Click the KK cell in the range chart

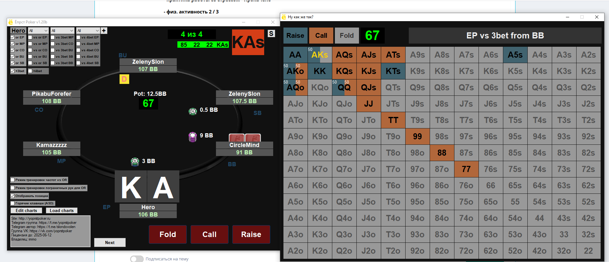[320, 71]
